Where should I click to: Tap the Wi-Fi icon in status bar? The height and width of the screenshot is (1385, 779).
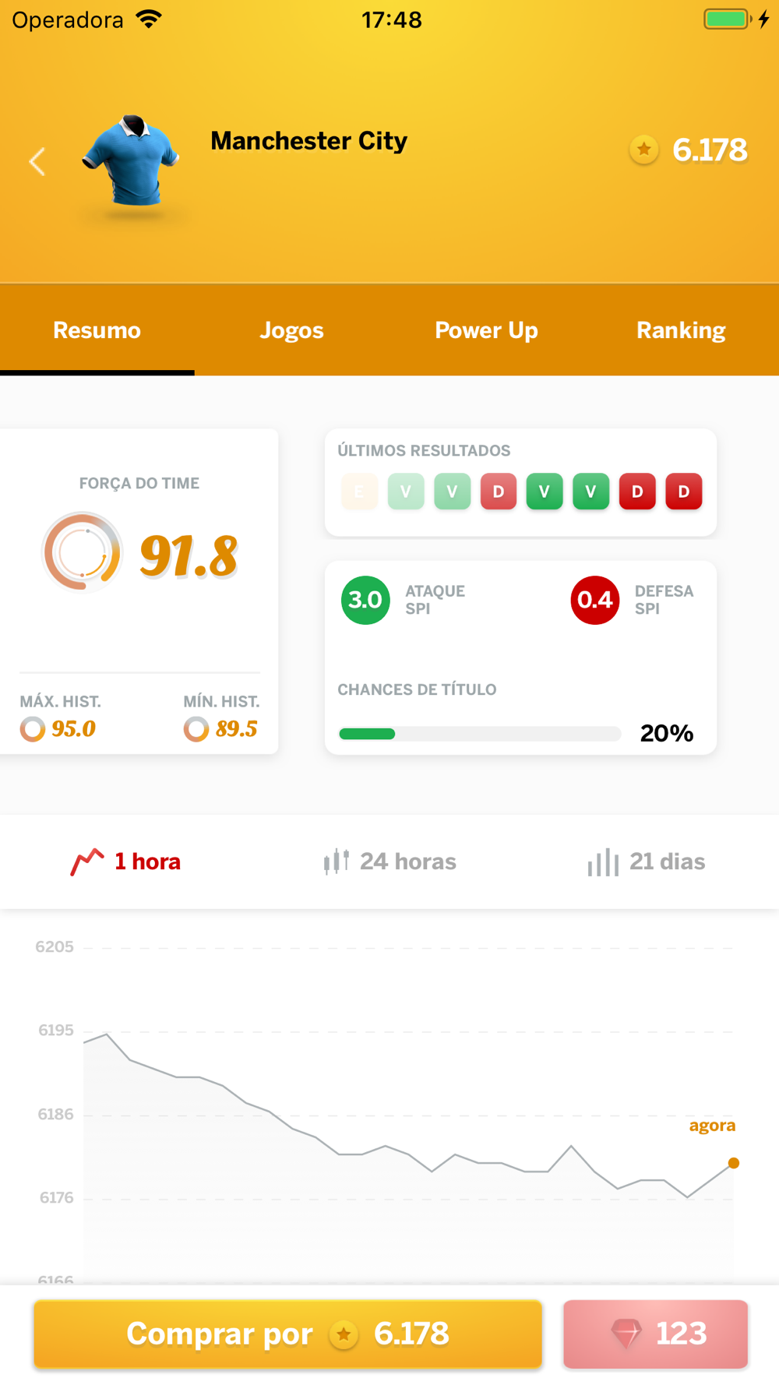pos(148,19)
